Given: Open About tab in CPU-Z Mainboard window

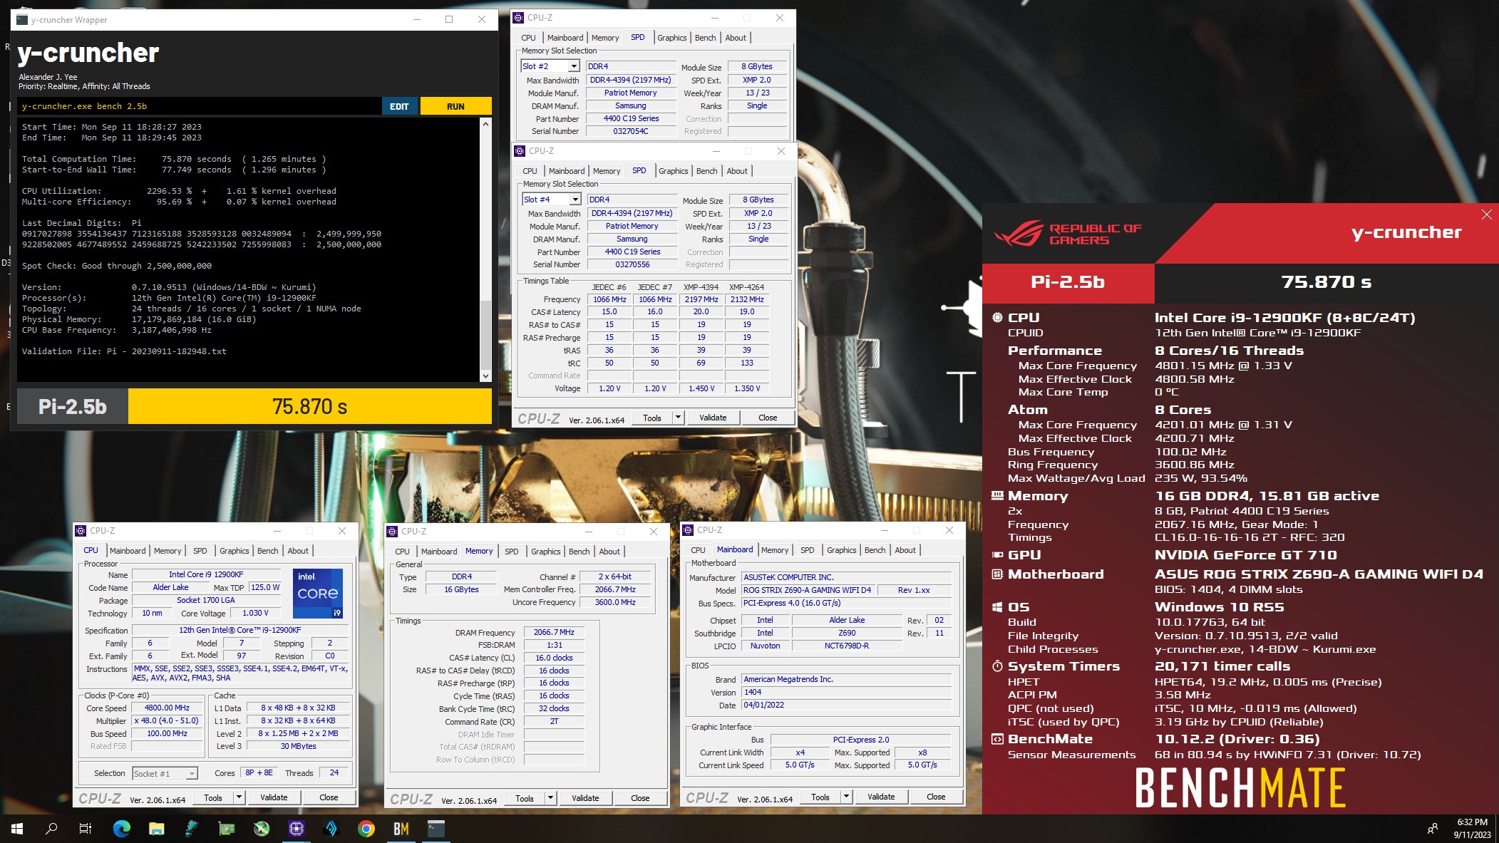Looking at the screenshot, I should point(905,550).
